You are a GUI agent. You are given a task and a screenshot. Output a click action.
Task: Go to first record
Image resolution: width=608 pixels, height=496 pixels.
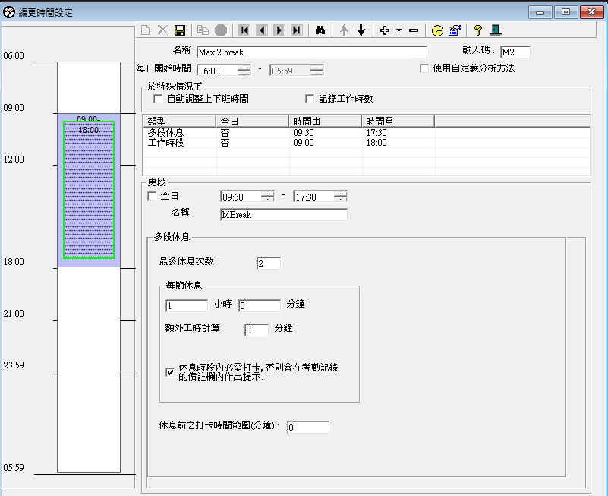click(244, 30)
